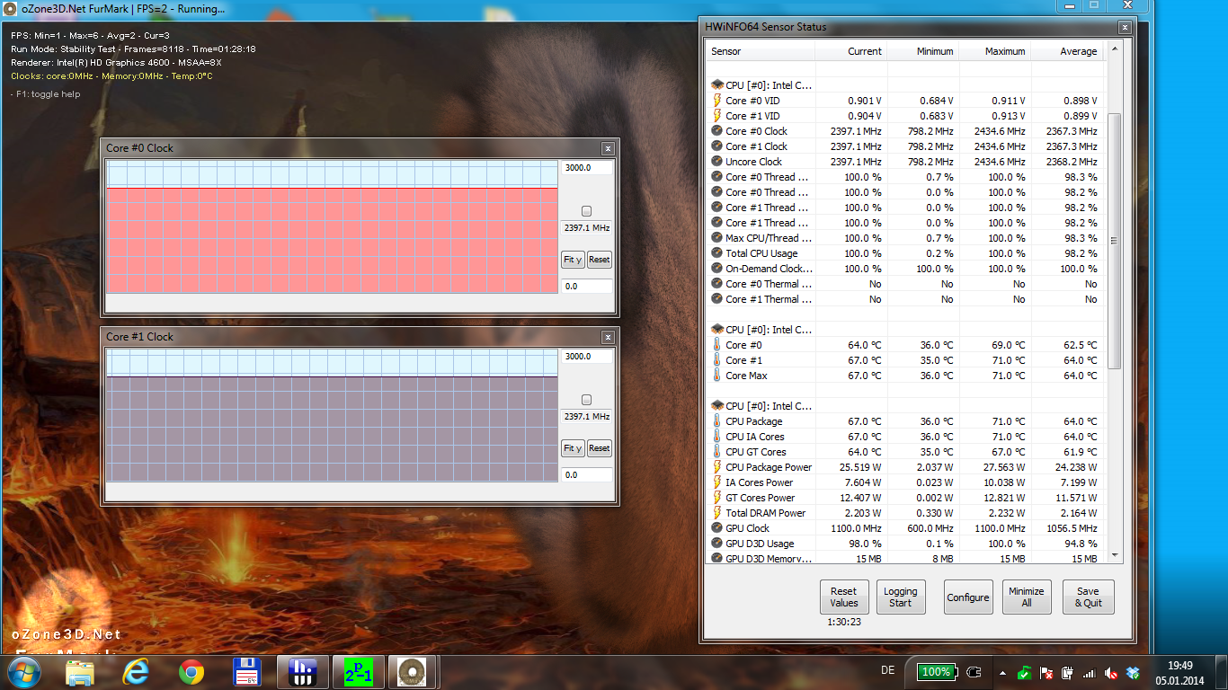The height and width of the screenshot is (690, 1228).
Task: Switch to FurMark in the taskbar
Action: [413, 672]
